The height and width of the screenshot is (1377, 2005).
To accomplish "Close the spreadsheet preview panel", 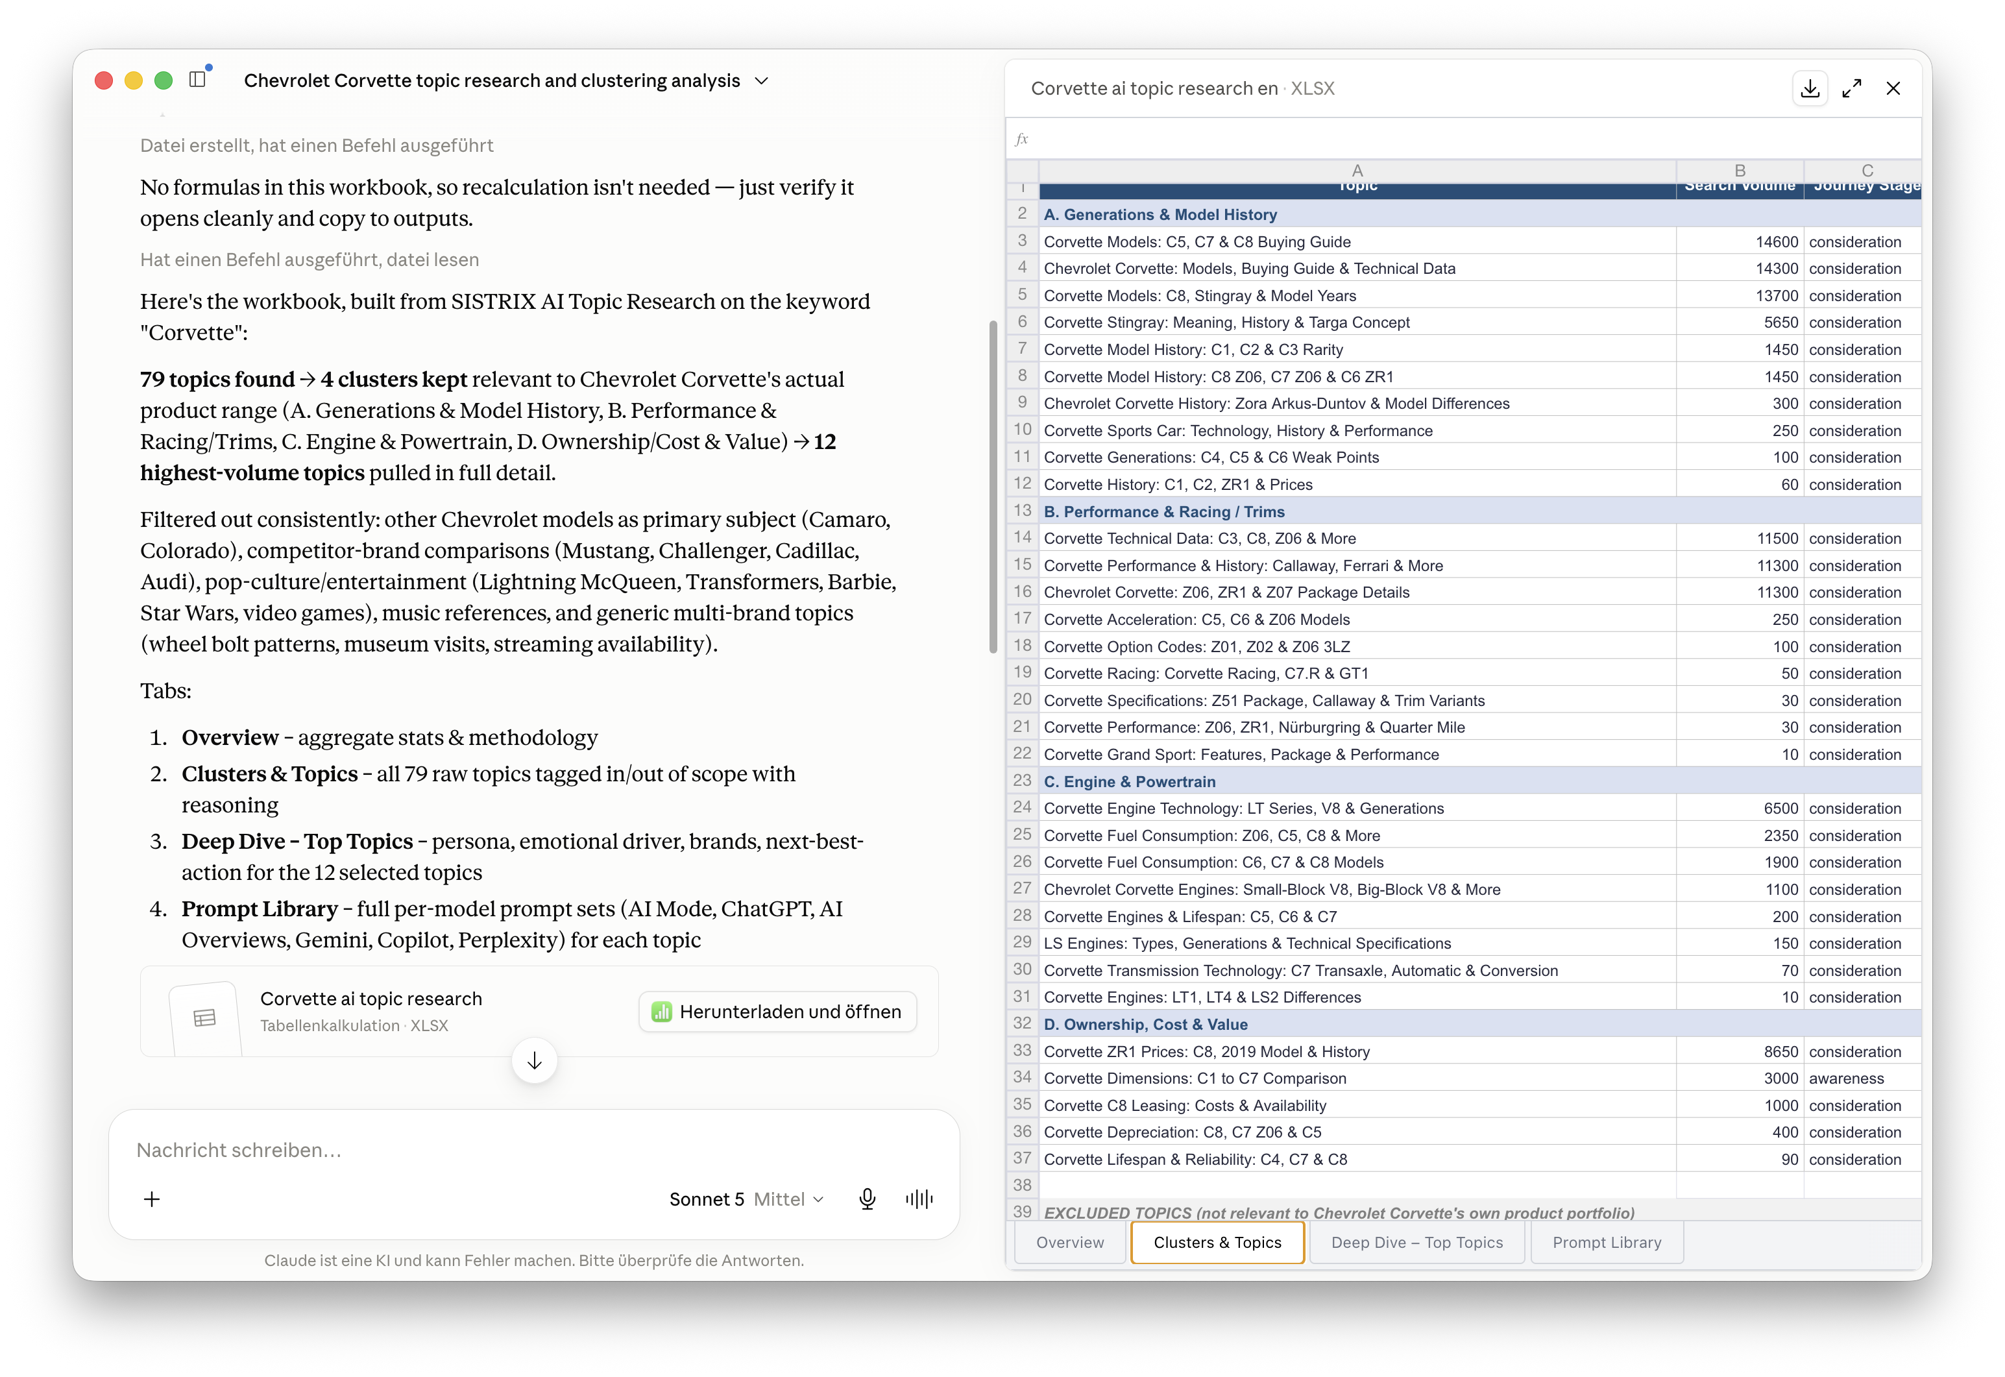I will [x=1893, y=88].
